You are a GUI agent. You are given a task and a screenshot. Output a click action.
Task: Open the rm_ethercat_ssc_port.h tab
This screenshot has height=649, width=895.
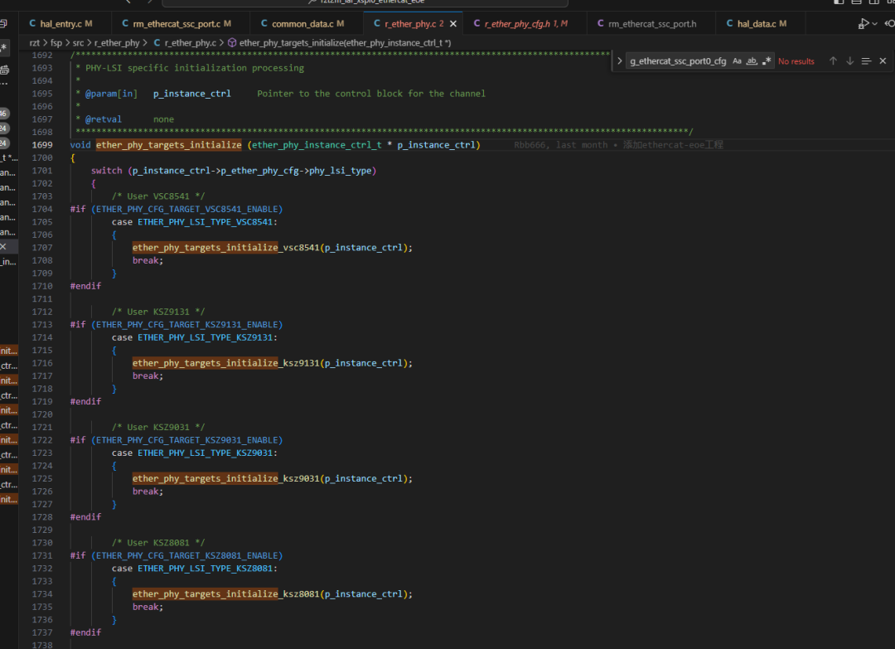(651, 24)
